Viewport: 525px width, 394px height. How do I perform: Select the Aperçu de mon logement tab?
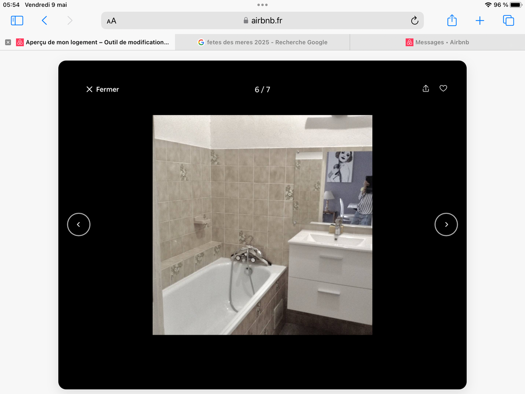point(88,42)
